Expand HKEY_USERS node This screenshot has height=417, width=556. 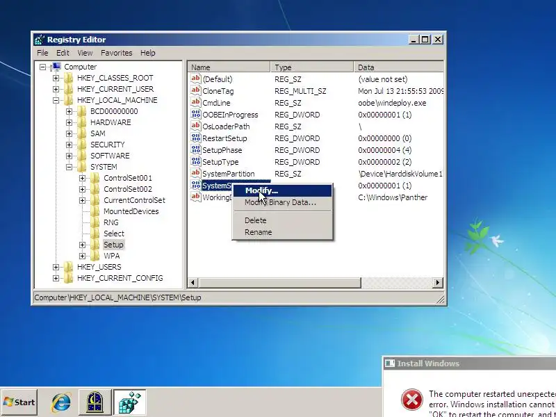point(56,267)
